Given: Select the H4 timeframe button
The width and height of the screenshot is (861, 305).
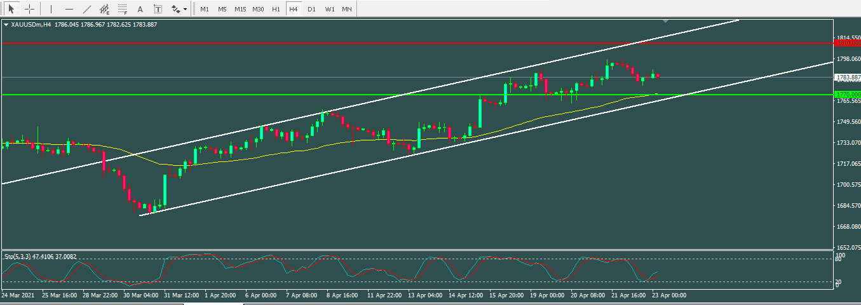Looking at the screenshot, I should (293, 10).
